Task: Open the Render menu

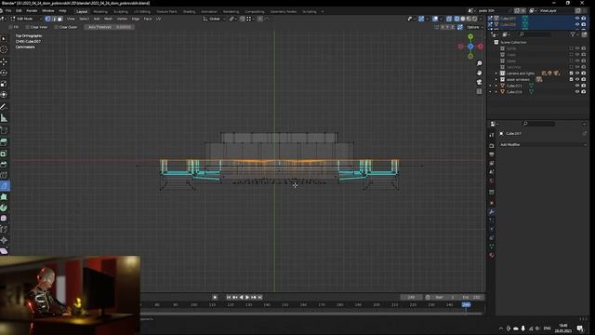Action: coord(32,11)
